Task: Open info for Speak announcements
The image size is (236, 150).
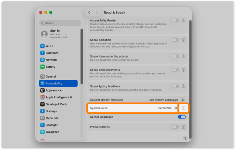Action: coord(183,70)
